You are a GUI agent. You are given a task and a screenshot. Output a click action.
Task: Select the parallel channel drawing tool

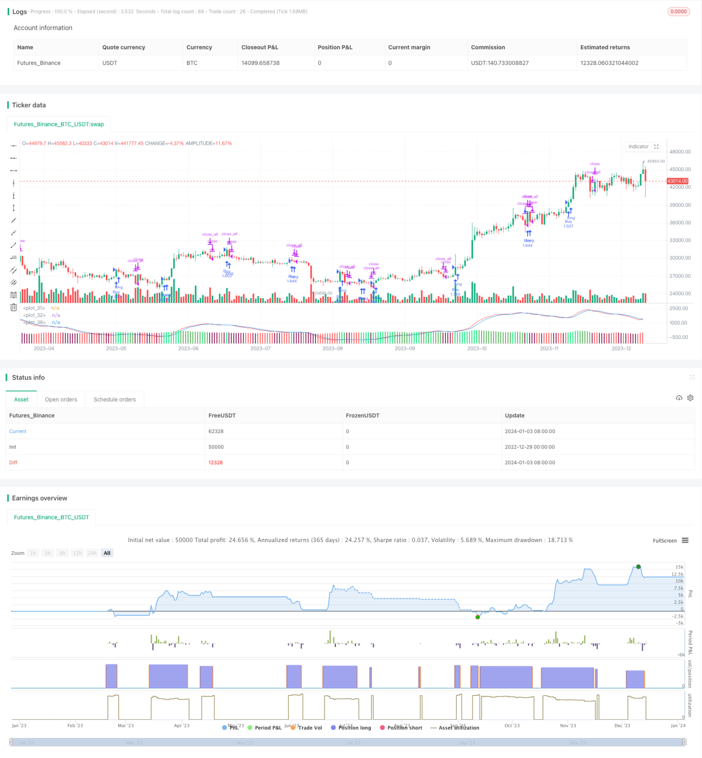(13, 270)
